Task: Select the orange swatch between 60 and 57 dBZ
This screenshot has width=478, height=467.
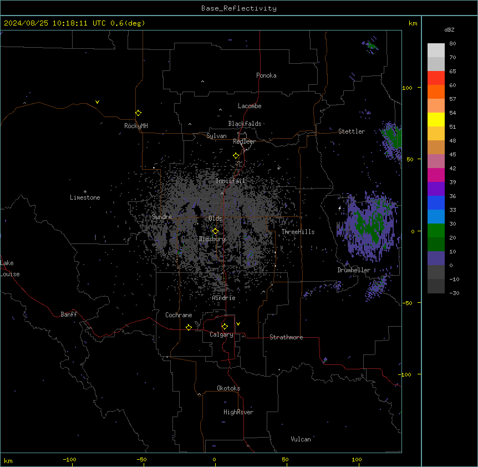Action: pyautogui.click(x=436, y=92)
